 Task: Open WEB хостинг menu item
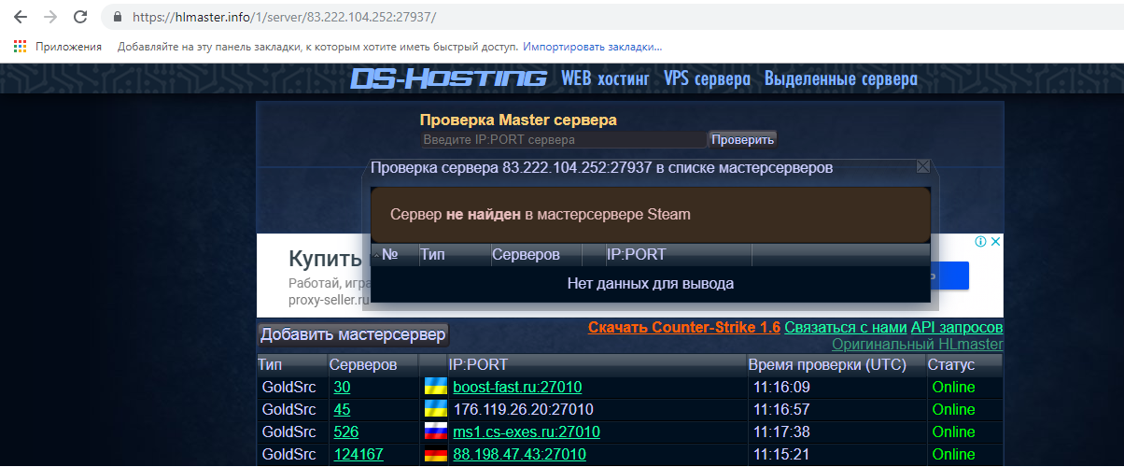[x=605, y=79]
